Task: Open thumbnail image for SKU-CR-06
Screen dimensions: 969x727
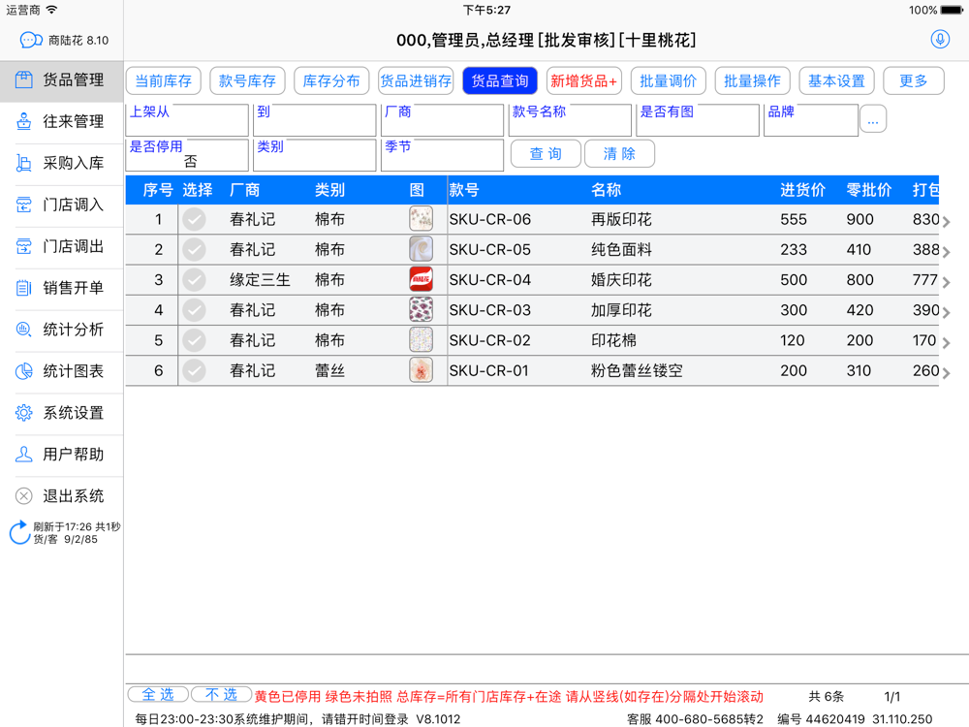Action: pyautogui.click(x=421, y=219)
